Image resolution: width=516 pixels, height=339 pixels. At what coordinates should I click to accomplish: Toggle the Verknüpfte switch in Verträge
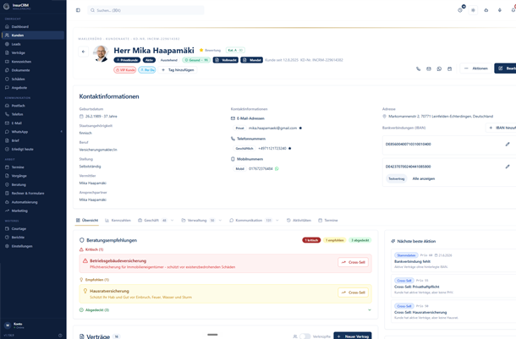point(305,336)
